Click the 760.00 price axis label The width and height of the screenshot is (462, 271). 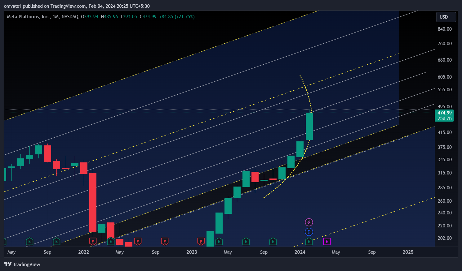pos(445,43)
